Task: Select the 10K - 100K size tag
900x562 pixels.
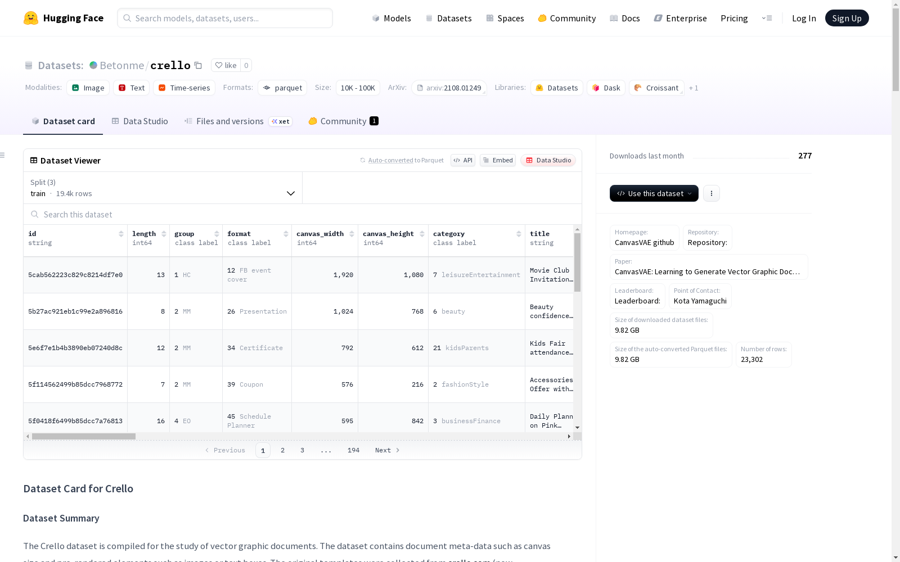Action: coord(358,88)
